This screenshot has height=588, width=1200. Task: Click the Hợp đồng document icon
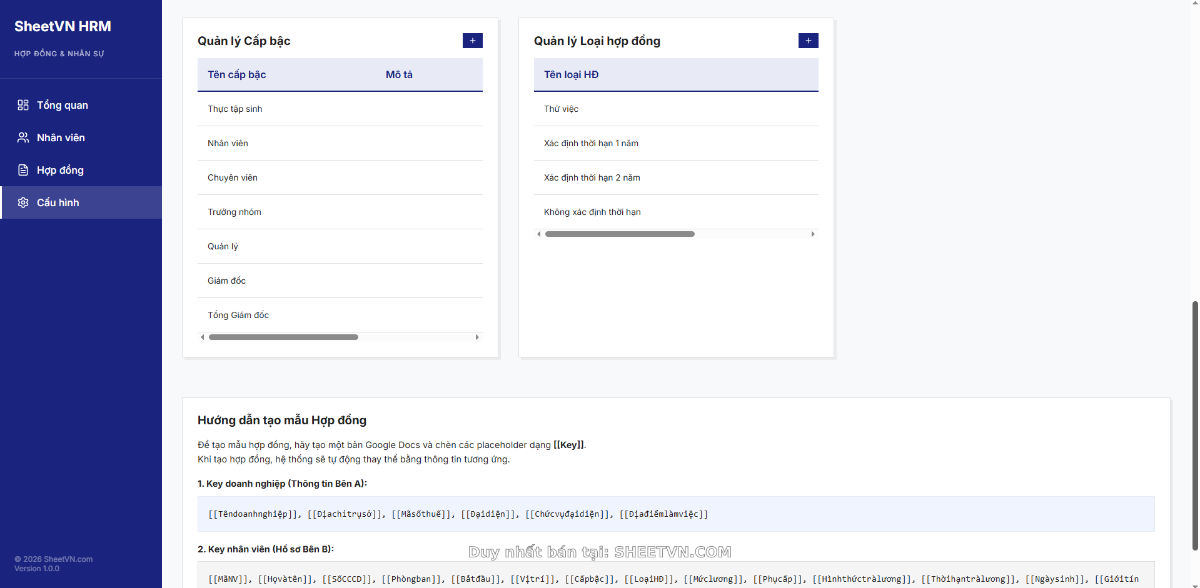pos(23,170)
